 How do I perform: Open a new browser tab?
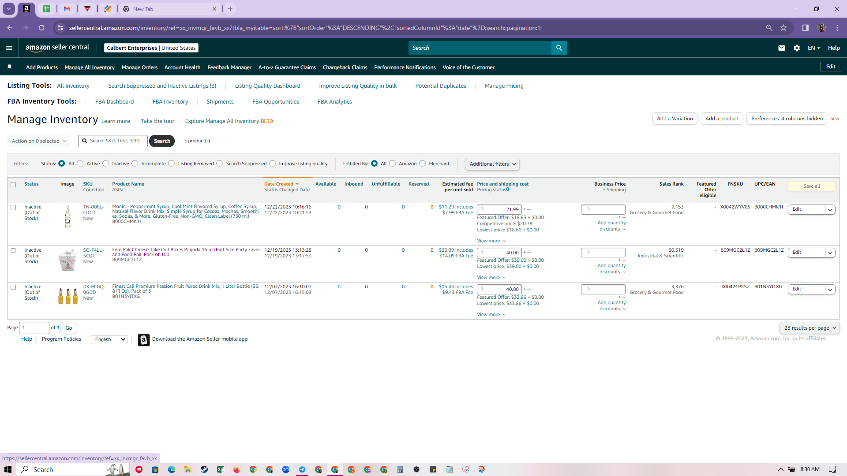(x=230, y=9)
